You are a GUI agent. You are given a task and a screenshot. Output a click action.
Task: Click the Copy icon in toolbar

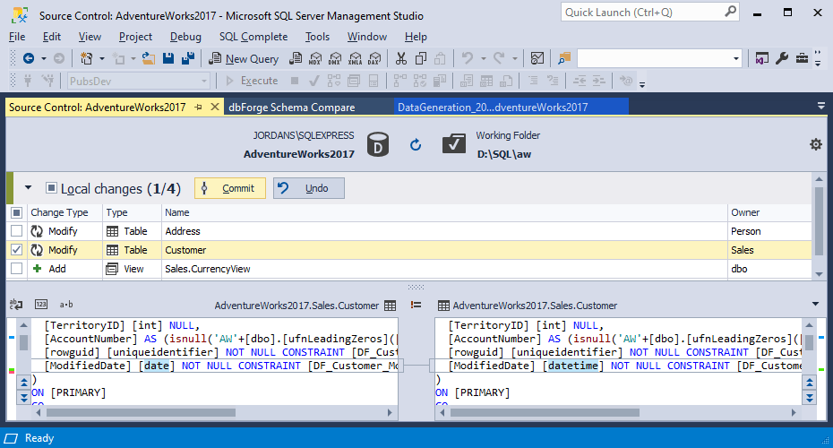(421, 58)
